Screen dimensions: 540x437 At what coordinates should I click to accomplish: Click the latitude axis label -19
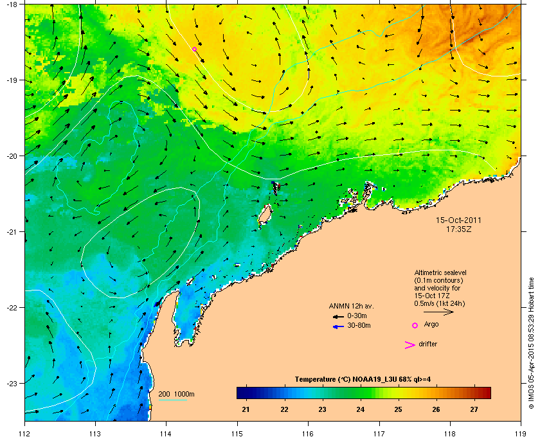click(x=12, y=80)
